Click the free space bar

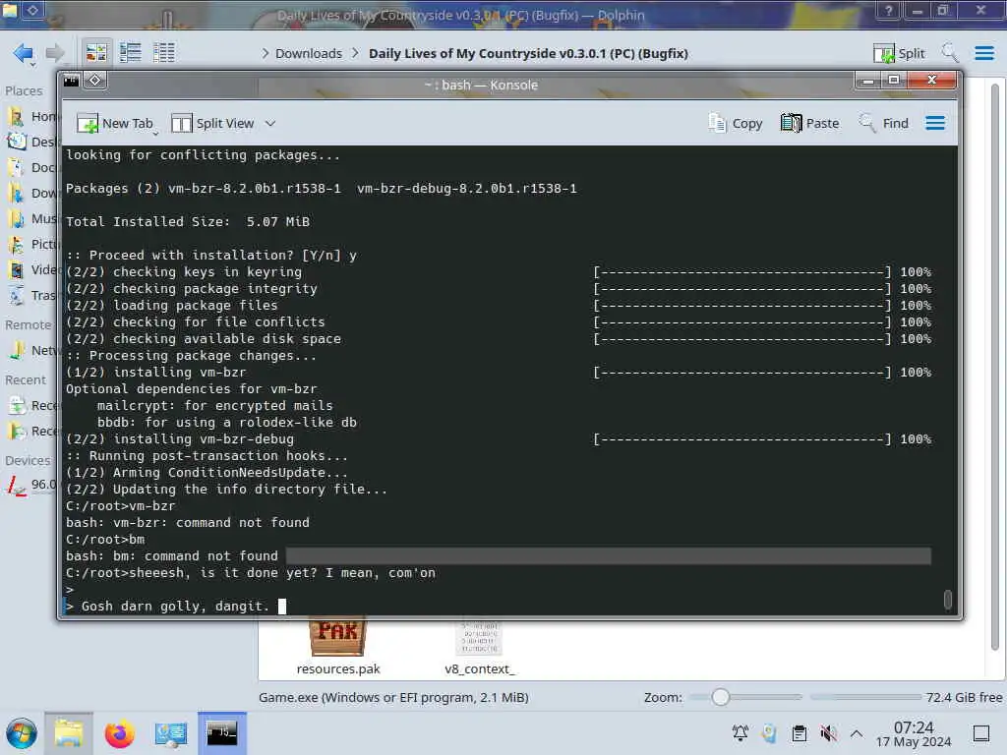click(x=865, y=697)
